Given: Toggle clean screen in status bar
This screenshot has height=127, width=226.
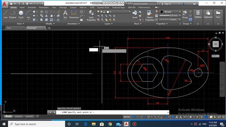Looking at the screenshot, I should point(219,117).
